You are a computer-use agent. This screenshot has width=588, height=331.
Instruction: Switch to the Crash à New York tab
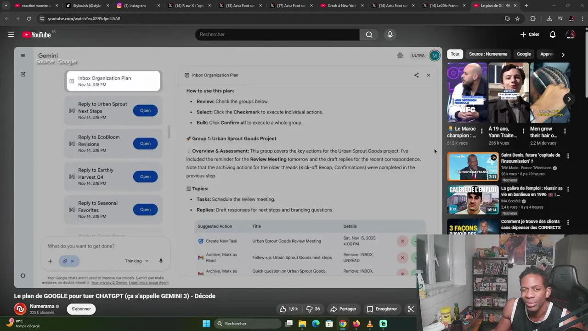pos(341,6)
